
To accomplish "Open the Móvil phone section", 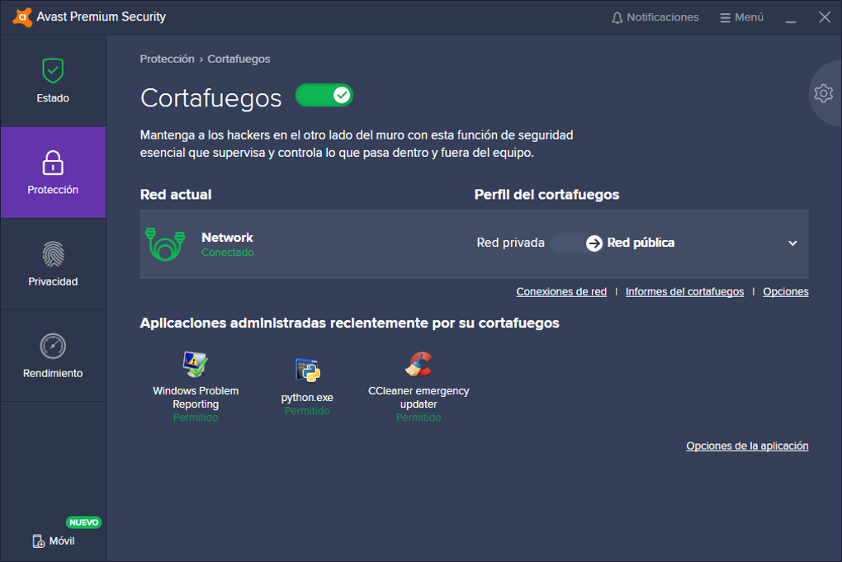I will click(54, 541).
